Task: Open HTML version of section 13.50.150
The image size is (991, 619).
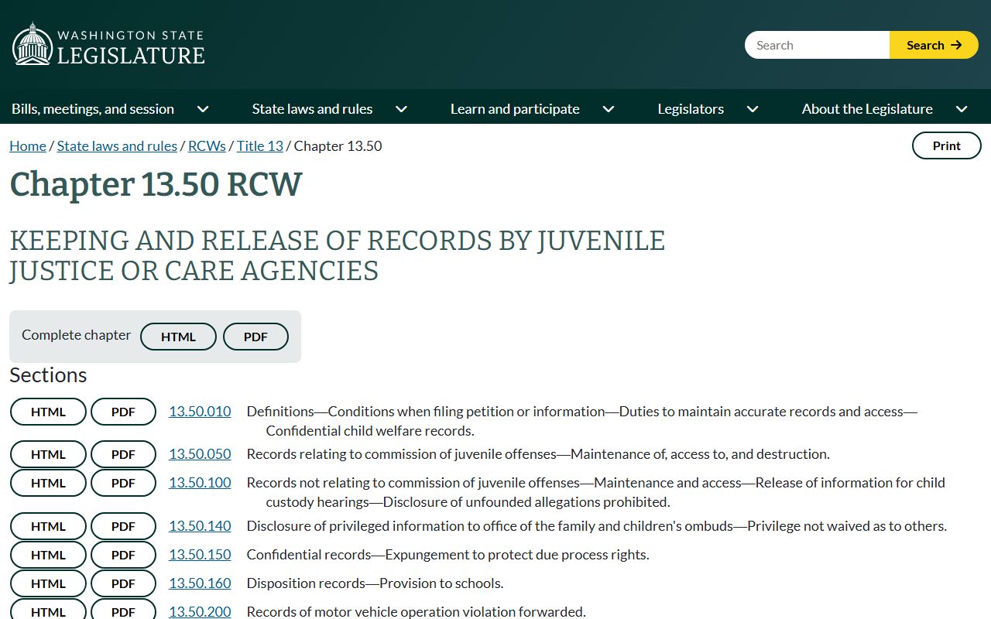Action: pos(48,555)
